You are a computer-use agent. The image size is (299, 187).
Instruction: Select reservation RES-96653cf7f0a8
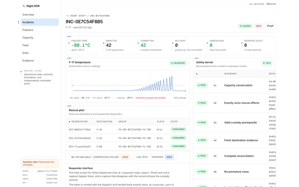80,129
